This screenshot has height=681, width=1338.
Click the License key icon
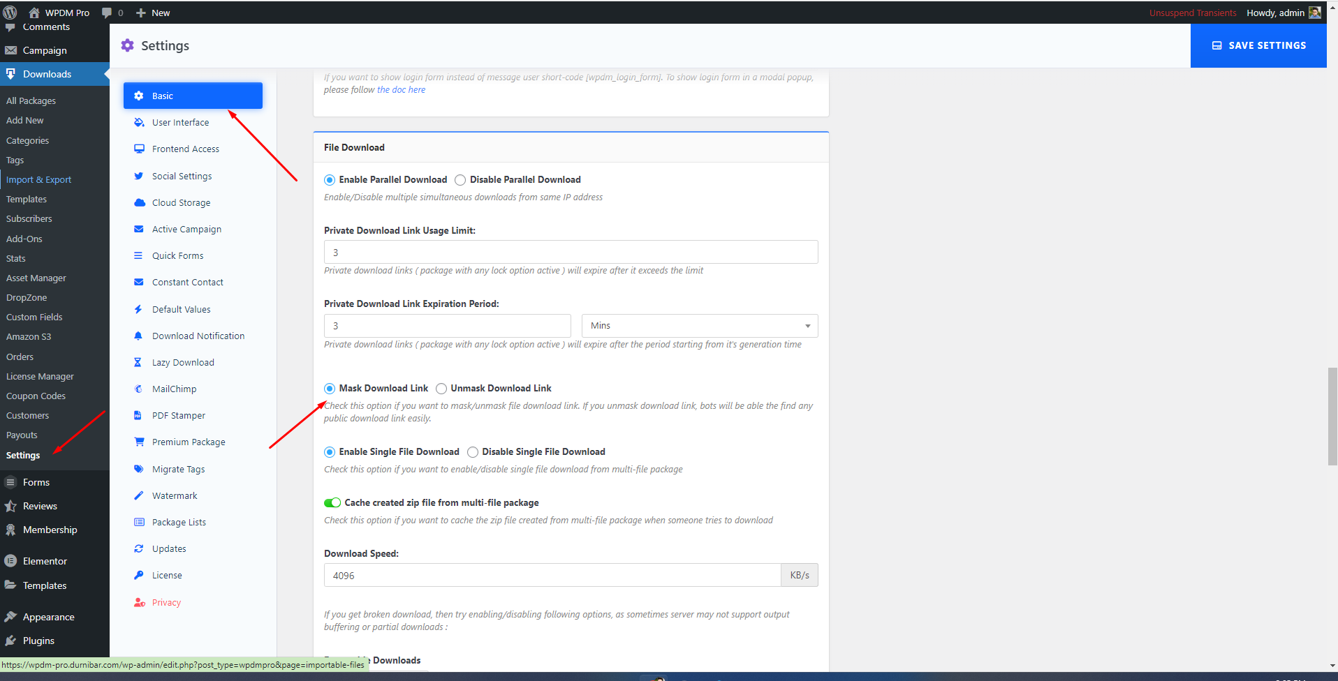click(x=138, y=575)
